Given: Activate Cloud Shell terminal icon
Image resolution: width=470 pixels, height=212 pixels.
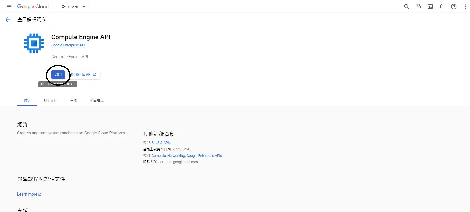Looking at the screenshot, I should (x=430, y=7).
